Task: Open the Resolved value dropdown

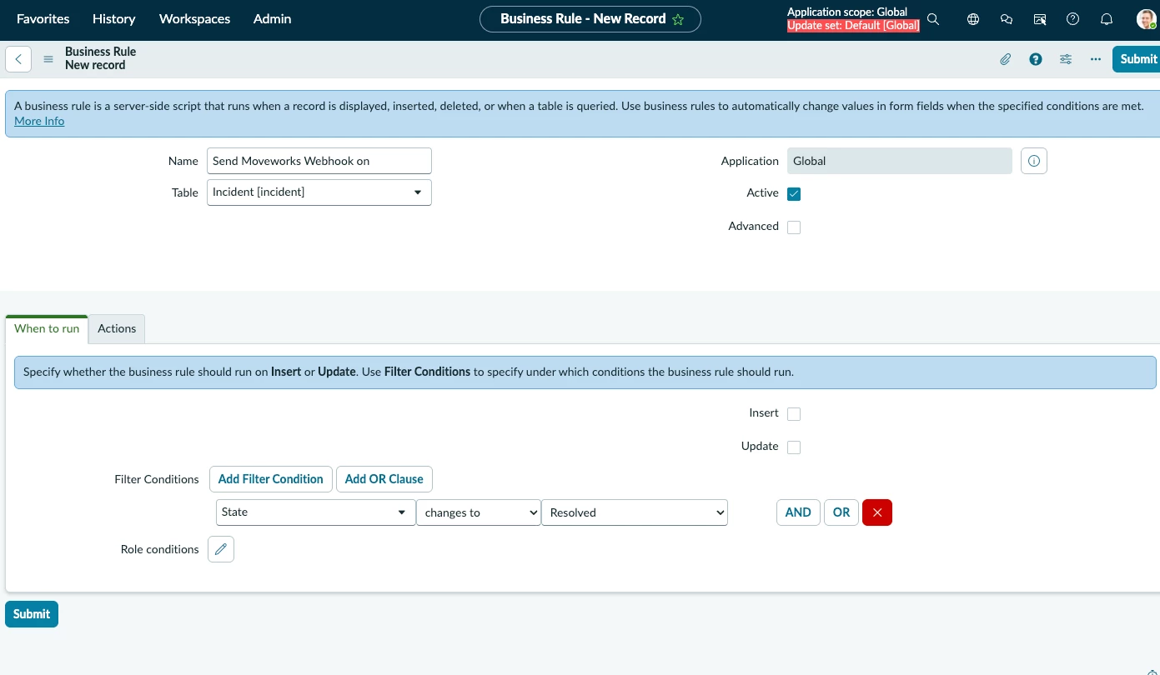Action: click(x=635, y=512)
